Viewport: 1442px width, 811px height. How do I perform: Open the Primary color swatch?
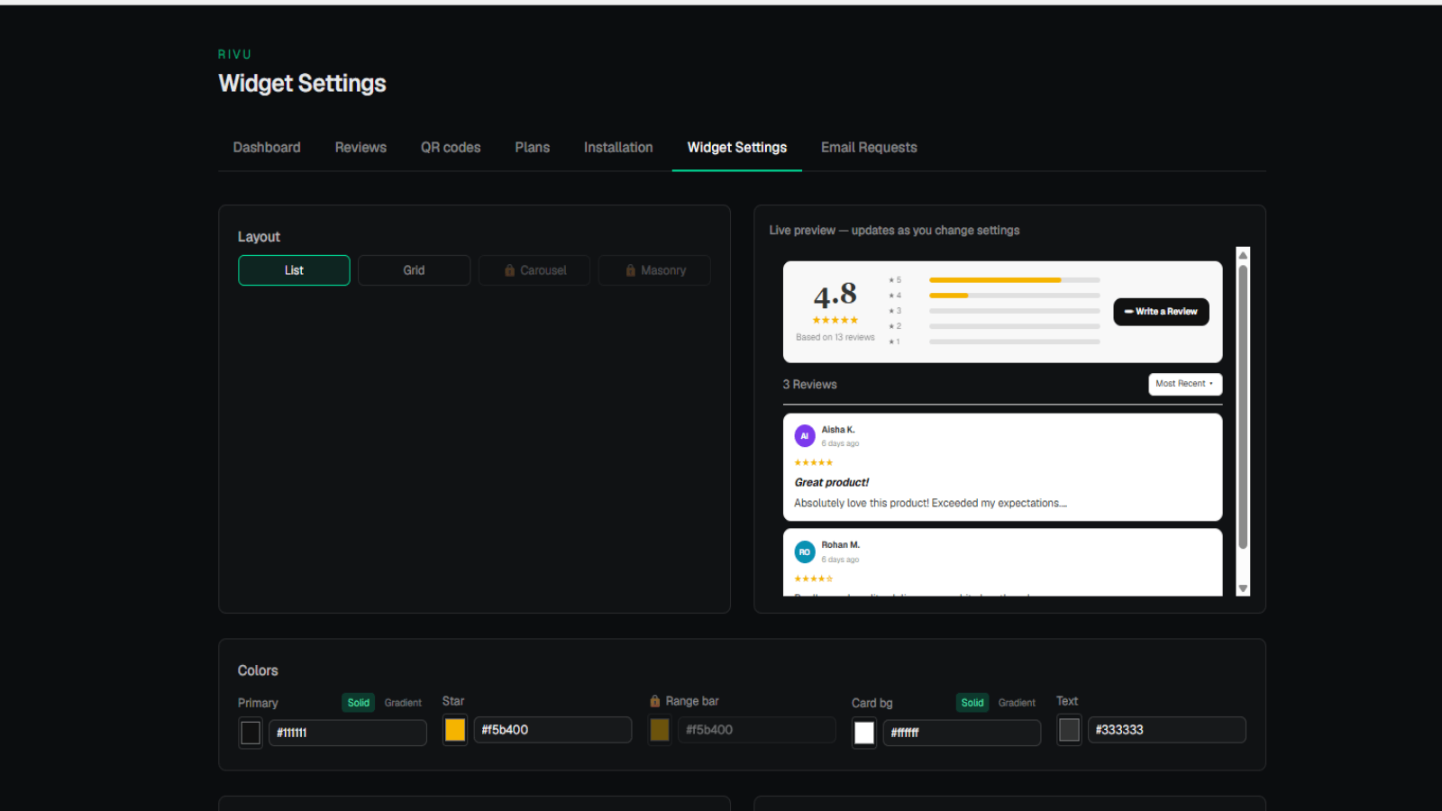251,733
